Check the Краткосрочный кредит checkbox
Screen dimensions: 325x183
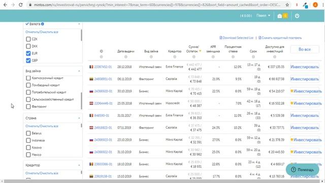(28, 78)
